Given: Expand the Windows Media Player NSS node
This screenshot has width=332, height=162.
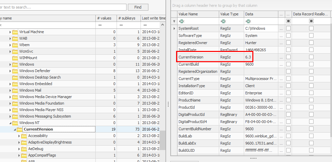Looking at the screenshot, I should pos(10,110).
